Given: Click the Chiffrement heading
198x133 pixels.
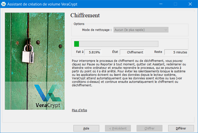Looking at the screenshot, I should pos(85,15).
